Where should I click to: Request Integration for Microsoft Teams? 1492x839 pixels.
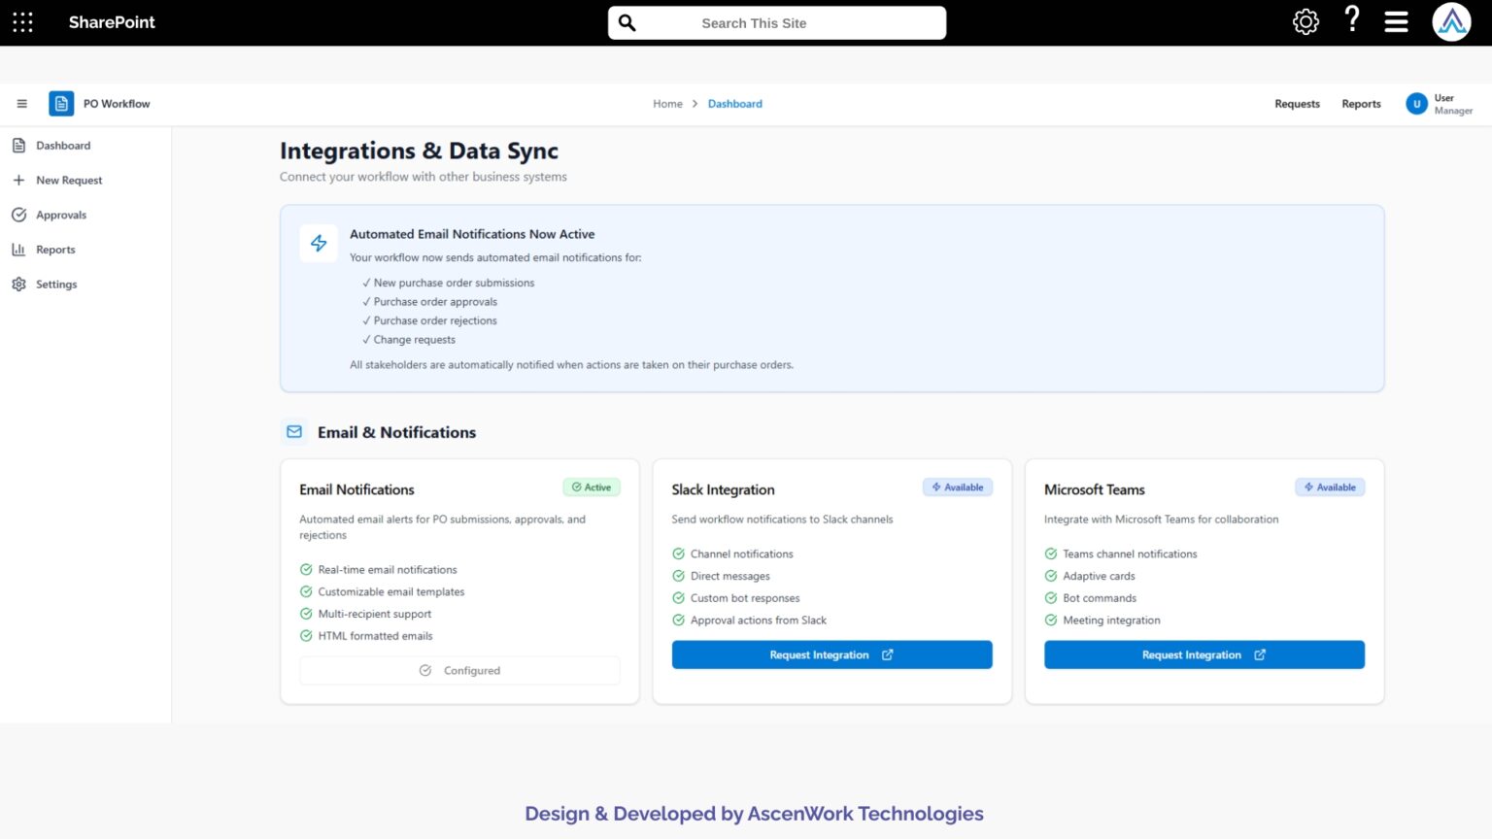pyautogui.click(x=1204, y=654)
